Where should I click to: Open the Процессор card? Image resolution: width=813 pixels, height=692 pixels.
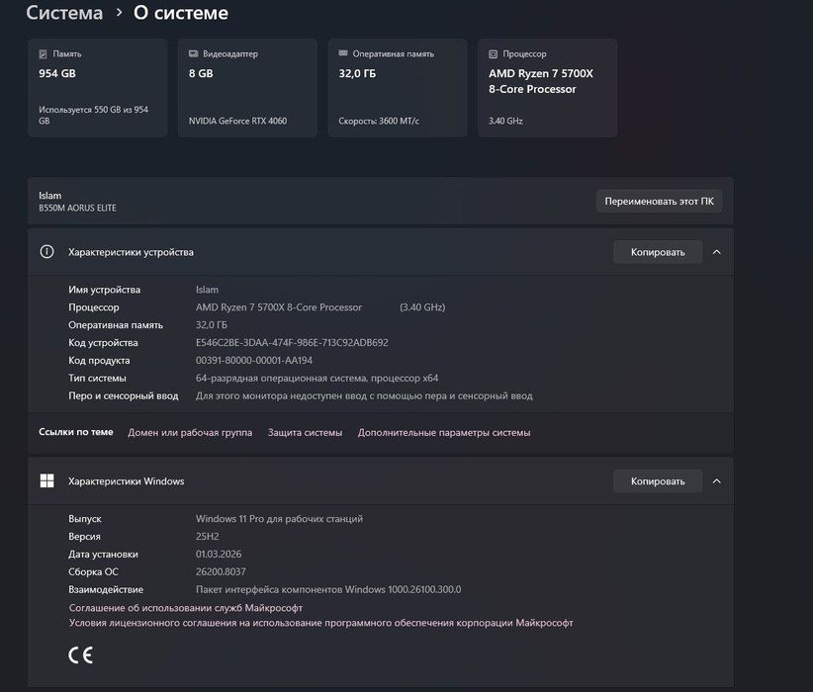[547, 88]
